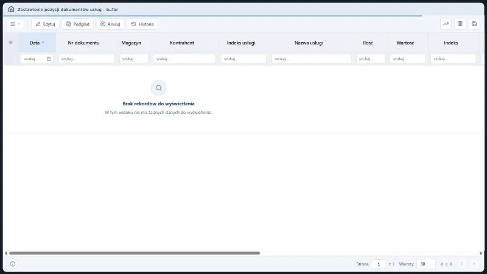Image resolution: width=487 pixels, height=274 pixels.
Task: Open the hamburger menu dropdown
Action: point(15,24)
